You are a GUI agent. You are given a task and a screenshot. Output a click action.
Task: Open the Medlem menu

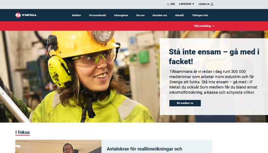pyautogui.click(x=77, y=15)
